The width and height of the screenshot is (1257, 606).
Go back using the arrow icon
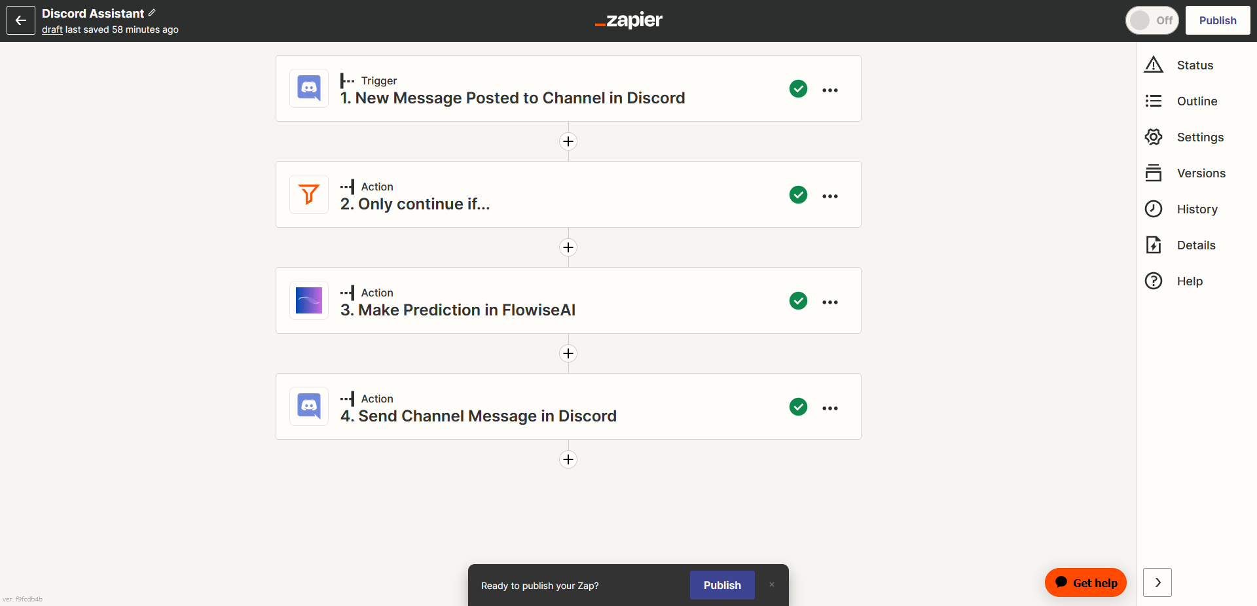21,20
